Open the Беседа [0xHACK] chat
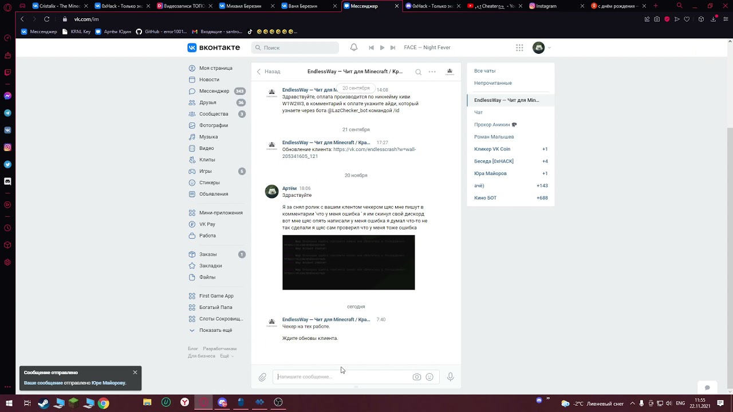 (x=511, y=161)
